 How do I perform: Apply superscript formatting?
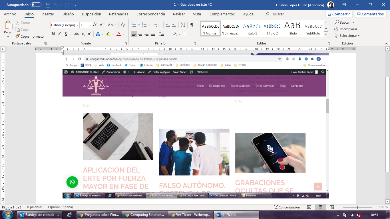click(89, 34)
